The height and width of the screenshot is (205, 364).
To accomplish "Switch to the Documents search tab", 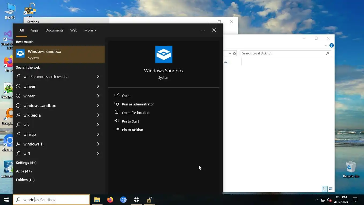I will point(54,30).
